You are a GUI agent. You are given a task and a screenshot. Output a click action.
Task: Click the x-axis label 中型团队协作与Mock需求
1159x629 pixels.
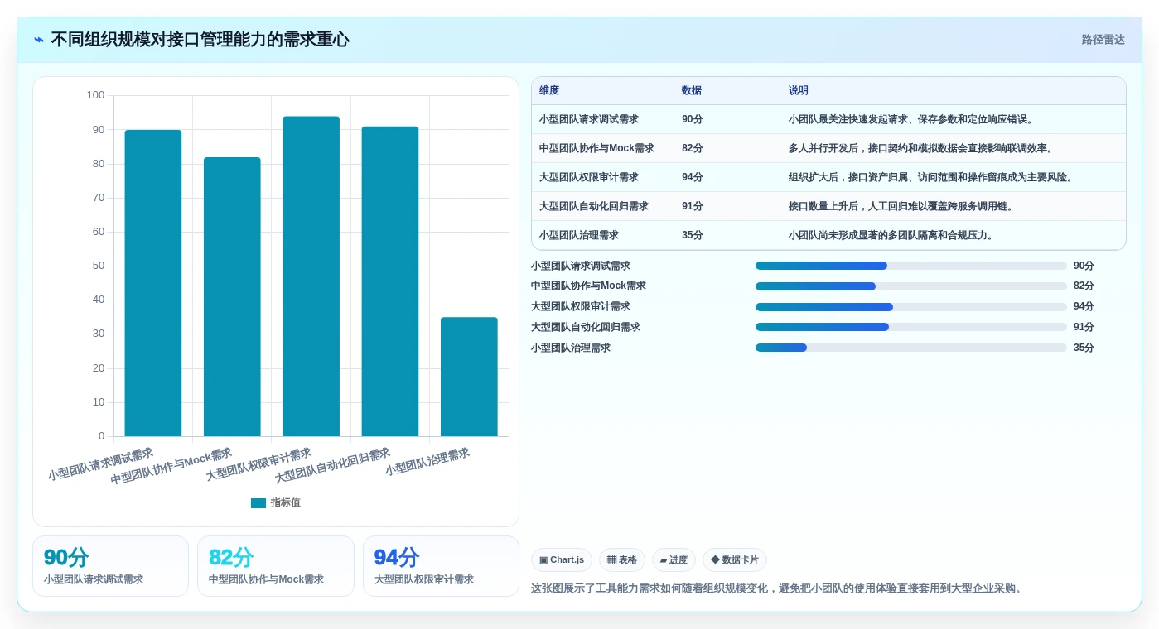[x=171, y=466]
